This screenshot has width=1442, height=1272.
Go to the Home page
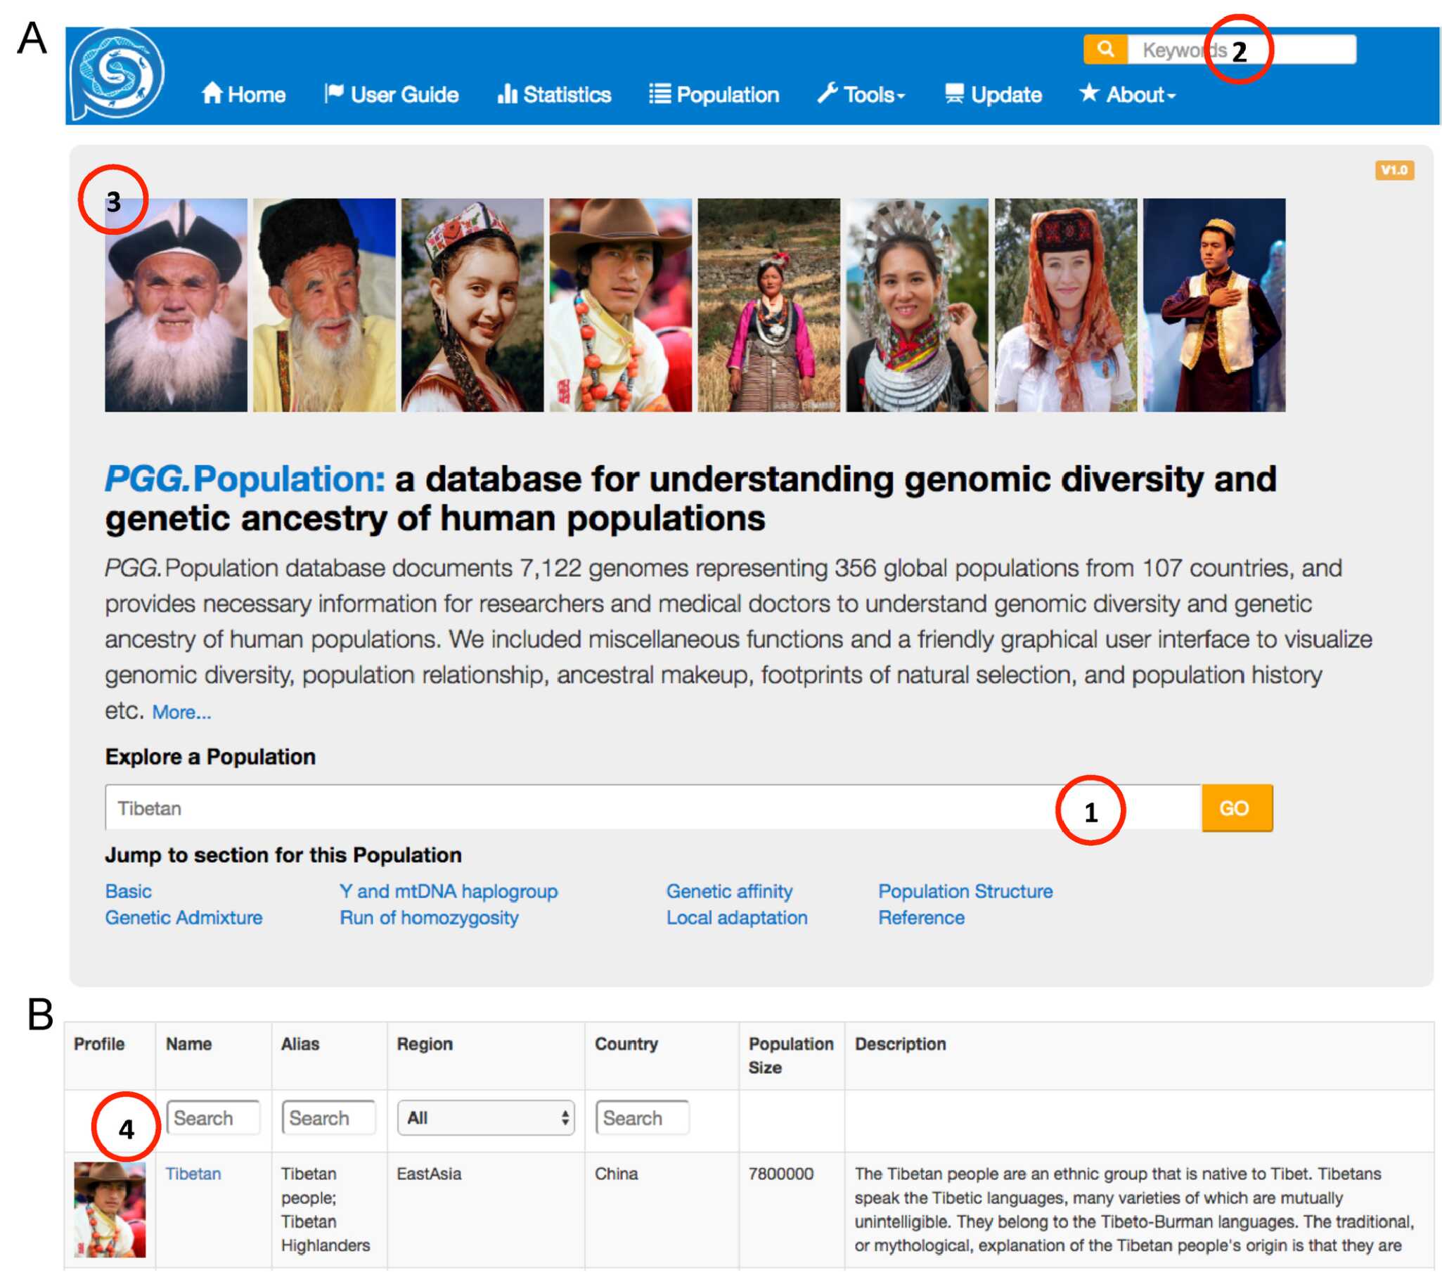point(243,94)
